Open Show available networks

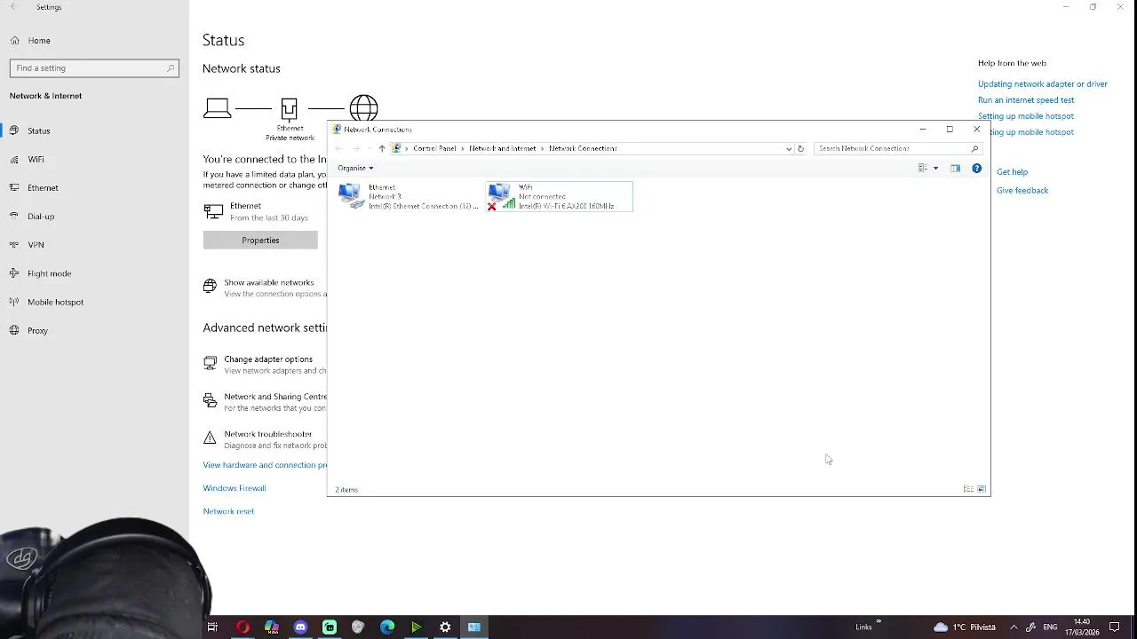265,288
